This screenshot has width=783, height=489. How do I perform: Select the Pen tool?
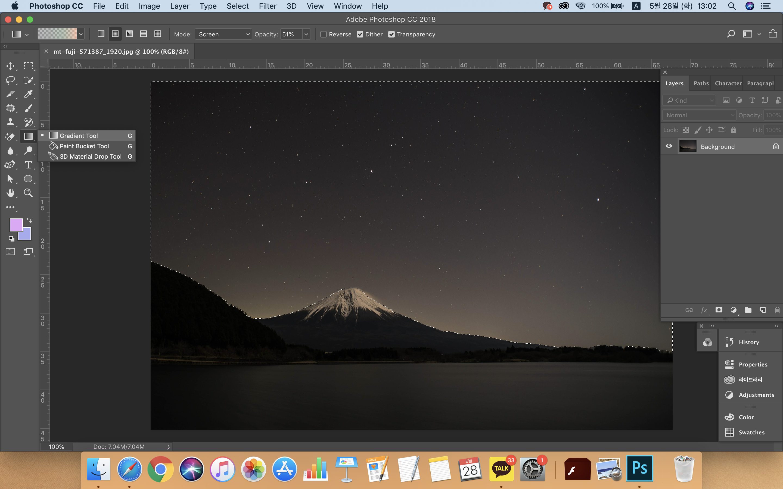point(10,165)
